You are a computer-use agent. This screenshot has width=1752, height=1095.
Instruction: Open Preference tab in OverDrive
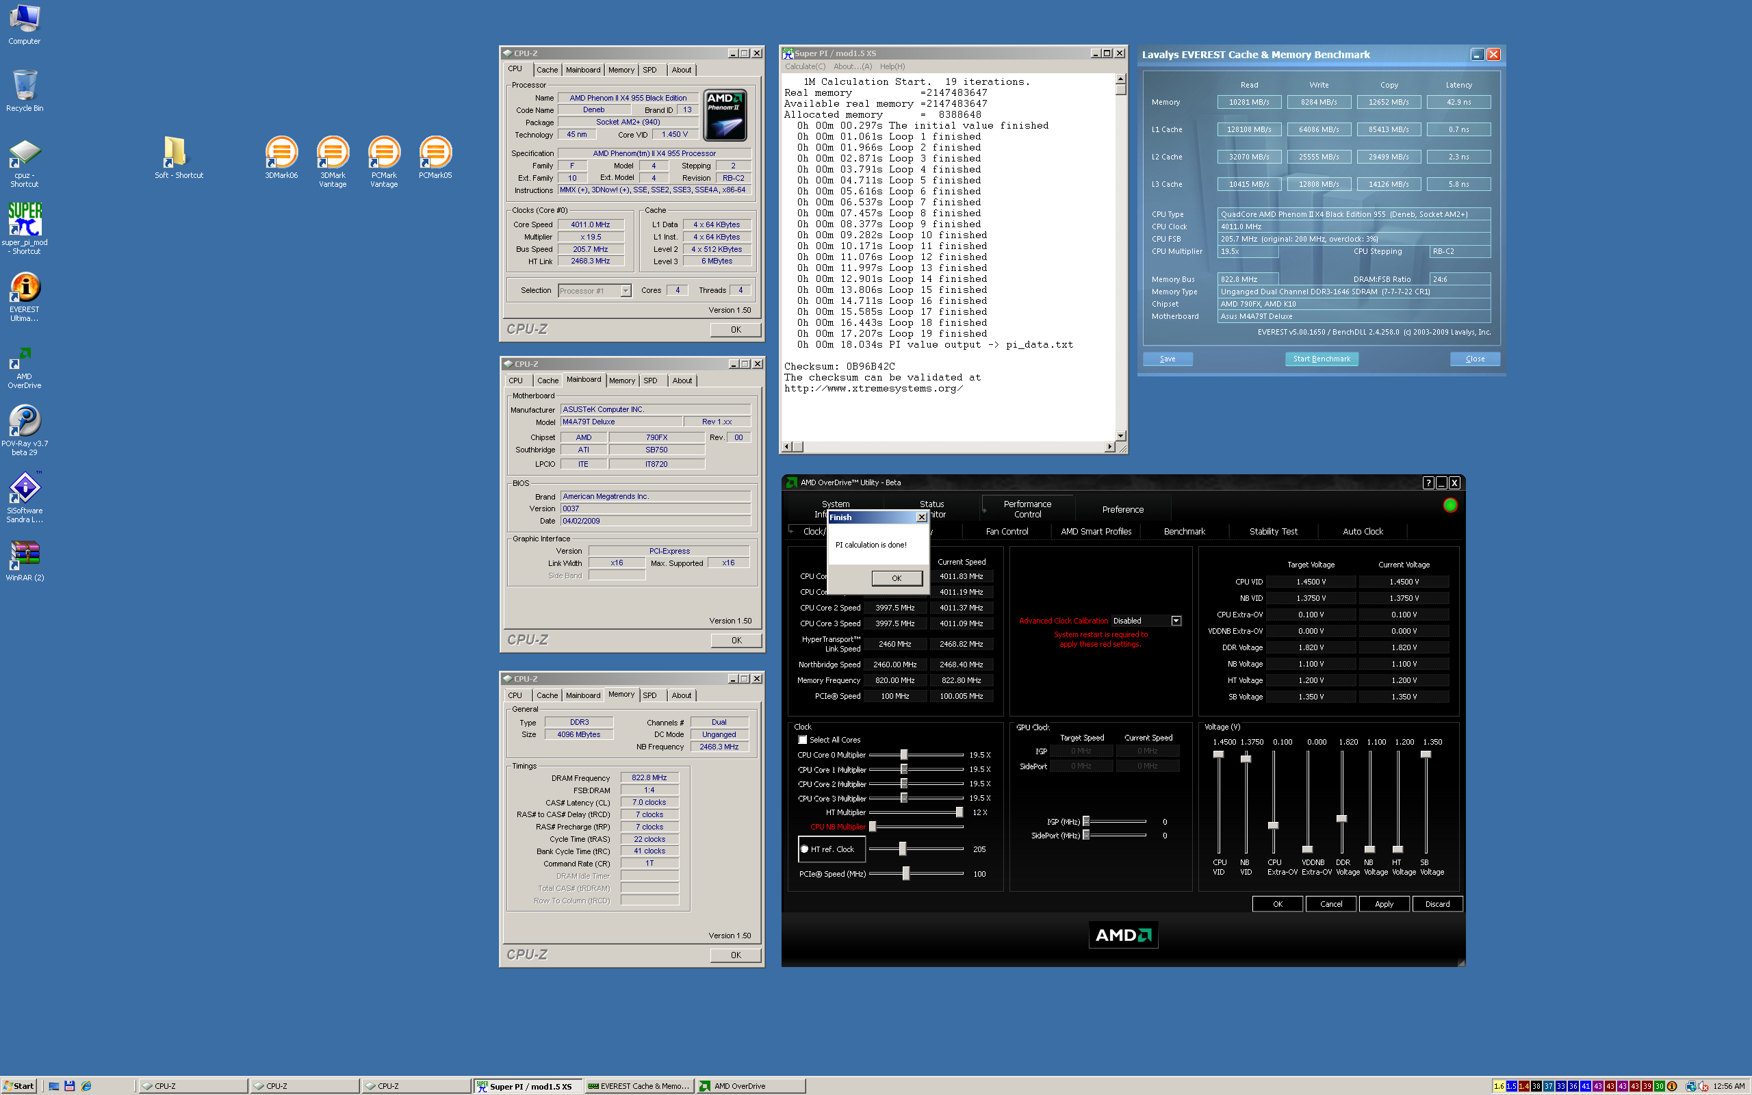coord(1123,510)
